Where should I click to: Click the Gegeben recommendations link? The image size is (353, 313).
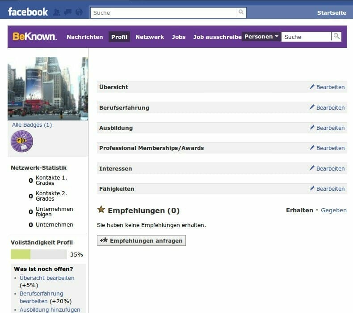click(333, 210)
